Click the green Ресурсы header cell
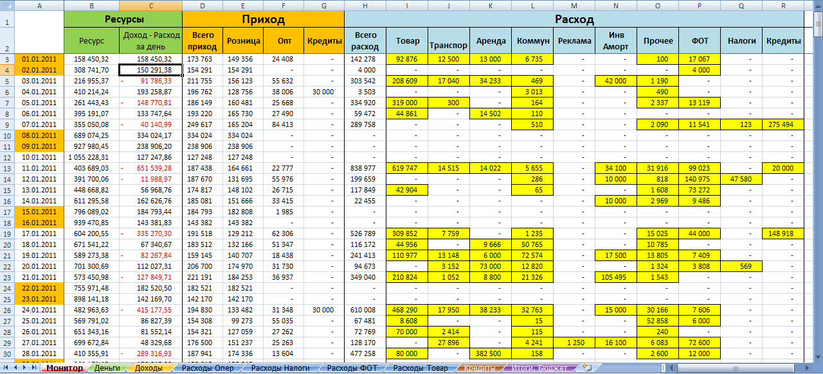823x374 pixels. pos(123,19)
